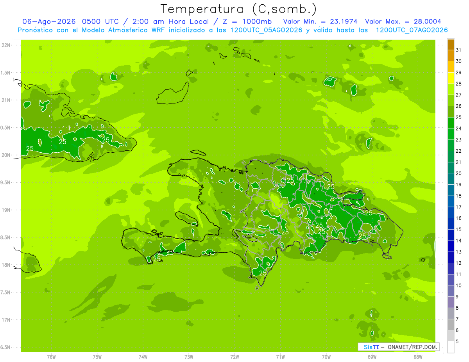Click the "1200UTC_05AGO2026" initialization time
This screenshot has height=362, width=469.
(265, 30)
